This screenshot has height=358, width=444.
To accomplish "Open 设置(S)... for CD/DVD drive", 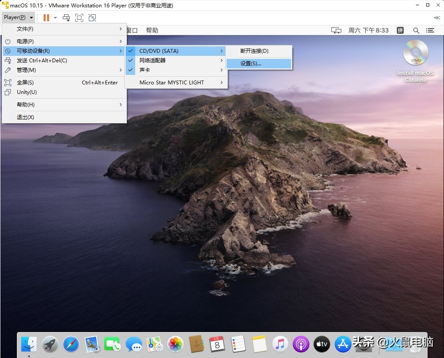I will [x=259, y=63].
